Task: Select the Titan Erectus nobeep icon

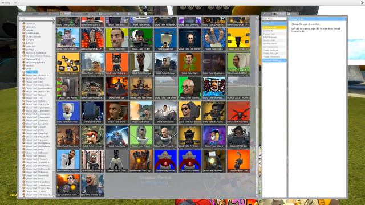Action: [190, 161]
